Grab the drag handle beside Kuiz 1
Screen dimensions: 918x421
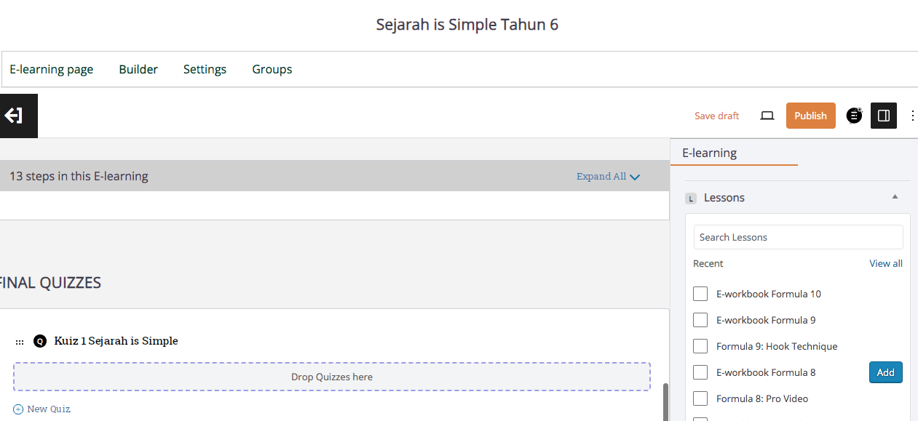[x=20, y=342]
